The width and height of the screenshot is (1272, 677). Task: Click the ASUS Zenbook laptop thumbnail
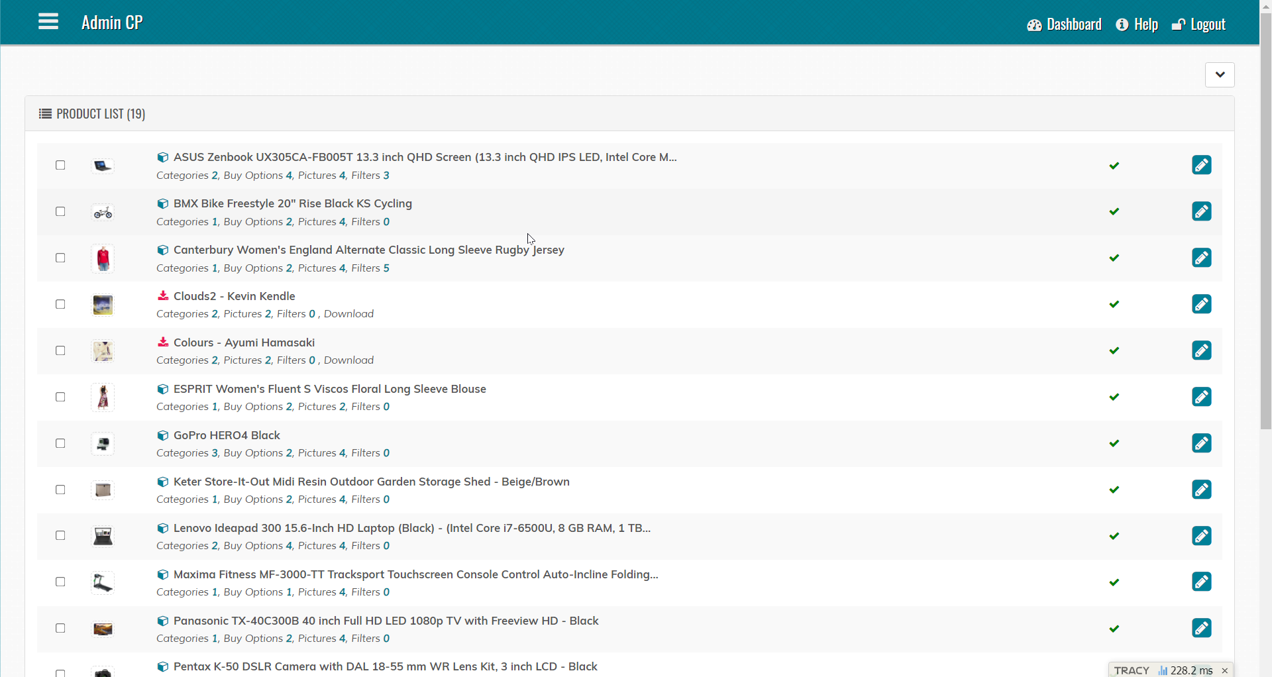pos(103,166)
